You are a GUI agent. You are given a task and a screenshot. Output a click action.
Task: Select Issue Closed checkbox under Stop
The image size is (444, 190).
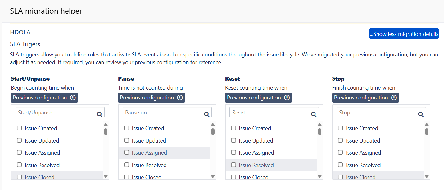341,177
